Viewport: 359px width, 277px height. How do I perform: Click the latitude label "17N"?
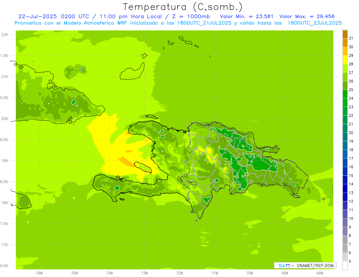click(5, 245)
